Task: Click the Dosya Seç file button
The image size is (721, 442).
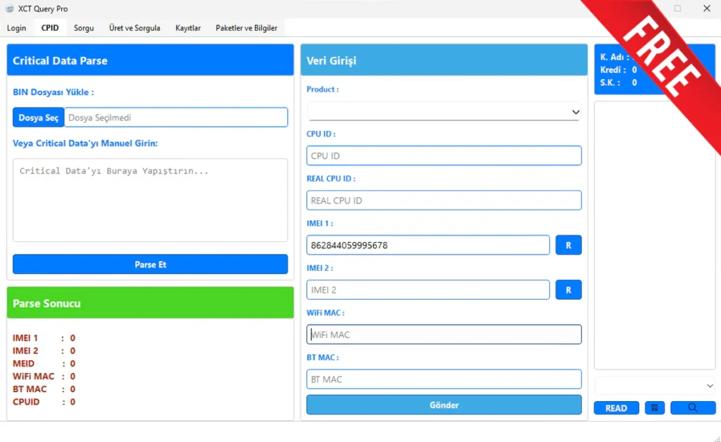Action: coord(39,118)
